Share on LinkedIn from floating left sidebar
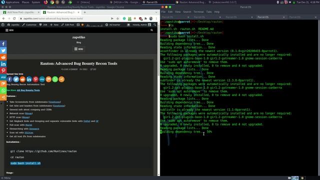The width and height of the screenshot is (320, 180). pos(3,64)
